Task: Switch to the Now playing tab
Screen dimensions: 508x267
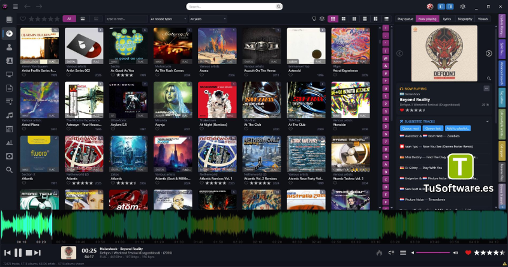Action: (427, 19)
